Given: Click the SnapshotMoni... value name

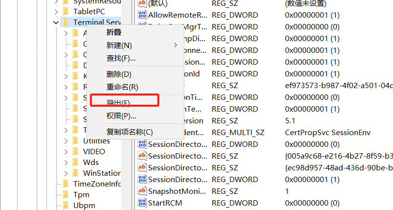Looking at the screenshot, I should pyautogui.click(x=176, y=191).
